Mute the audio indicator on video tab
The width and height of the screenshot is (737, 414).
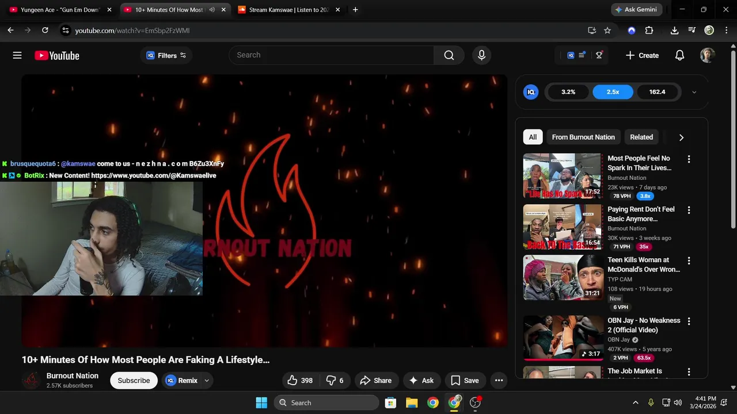tap(212, 10)
